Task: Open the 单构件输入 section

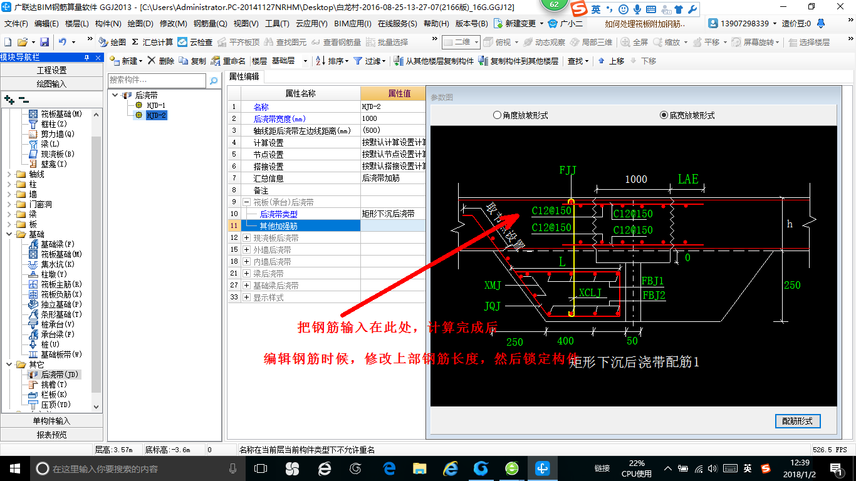Action: pyautogui.click(x=51, y=421)
